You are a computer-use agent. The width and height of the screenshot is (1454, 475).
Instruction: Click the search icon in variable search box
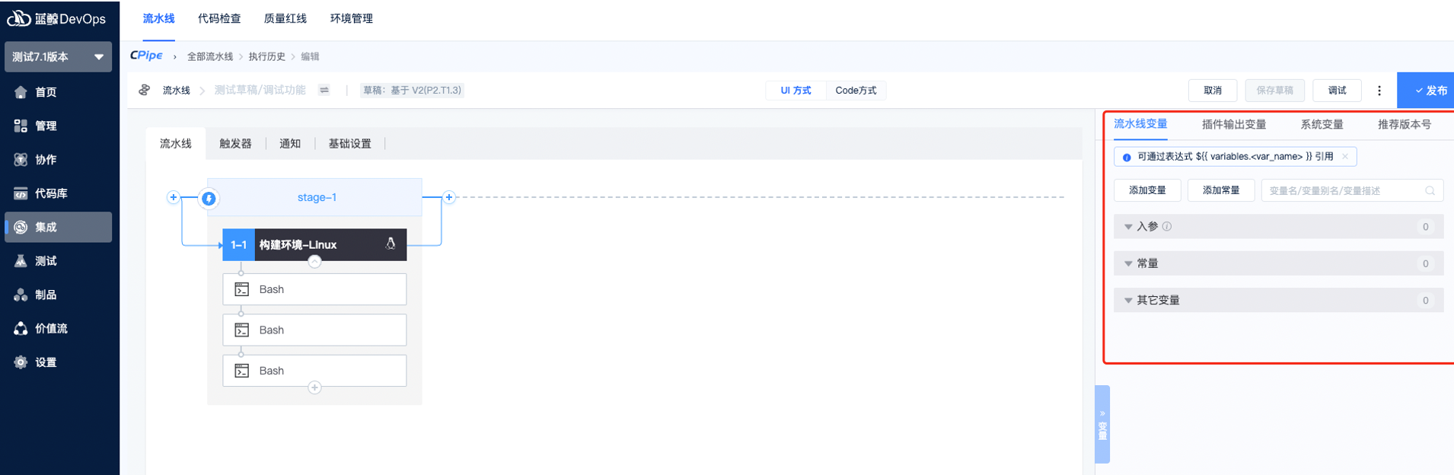[x=1430, y=190]
